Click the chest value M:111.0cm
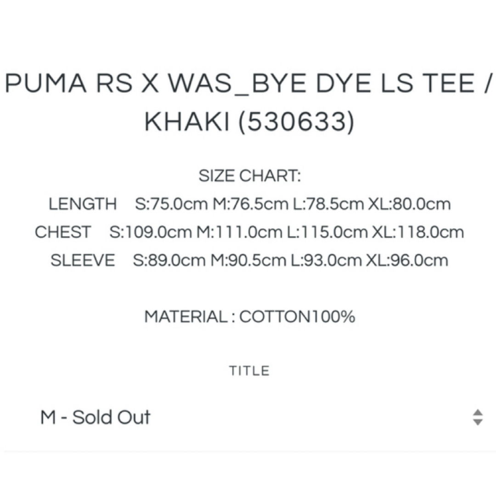 pyautogui.click(x=239, y=232)
